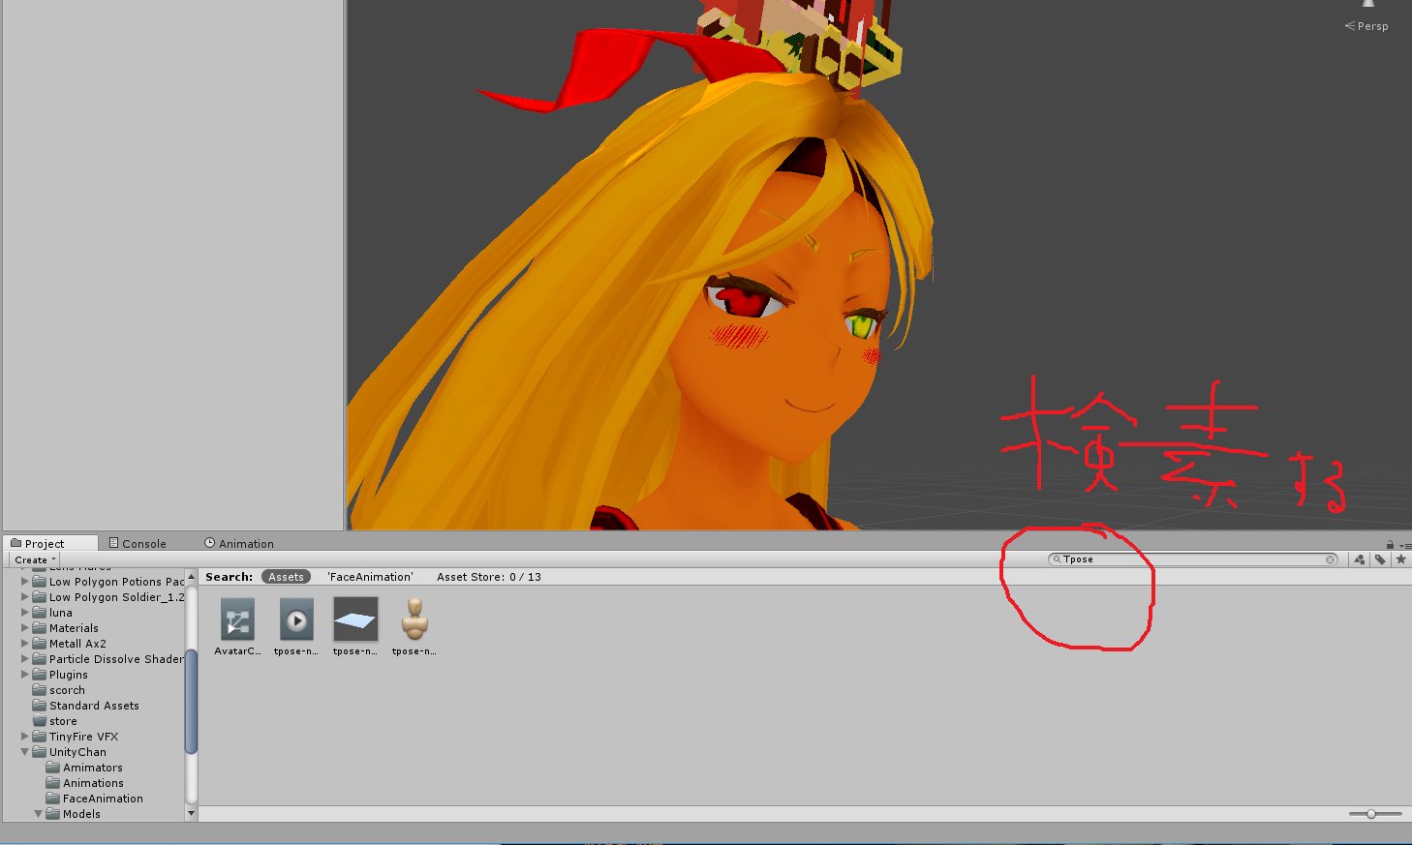Image resolution: width=1412 pixels, height=845 pixels.
Task: Expand the Materials folder
Action: 25,628
